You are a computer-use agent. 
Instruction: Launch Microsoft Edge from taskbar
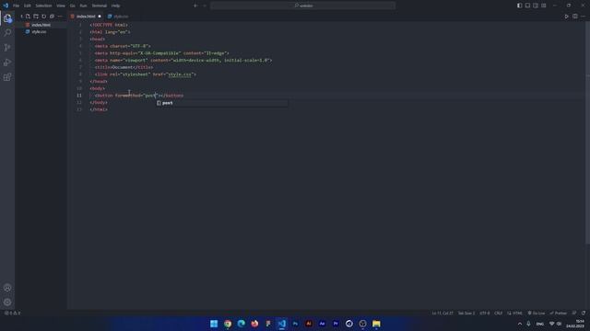click(x=242, y=324)
